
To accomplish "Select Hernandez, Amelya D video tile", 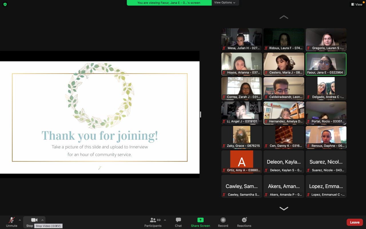I will pos(284,113).
